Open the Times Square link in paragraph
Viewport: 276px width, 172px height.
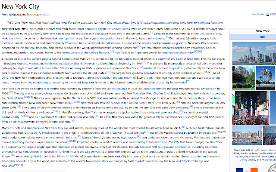(x=51, y=133)
